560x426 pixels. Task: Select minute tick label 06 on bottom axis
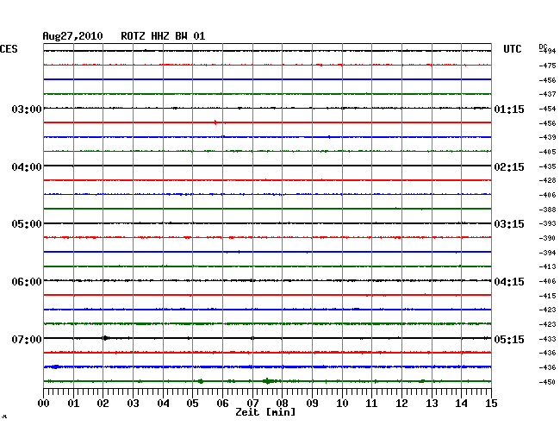(x=222, y=404)
